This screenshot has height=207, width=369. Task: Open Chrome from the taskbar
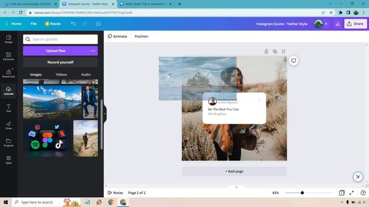click(x=111, y=202)
